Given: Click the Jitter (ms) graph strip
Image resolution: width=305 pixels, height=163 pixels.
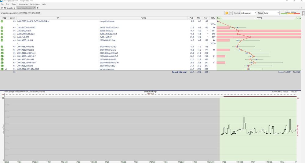Looking at the screenshot, I should coord(150,95).
